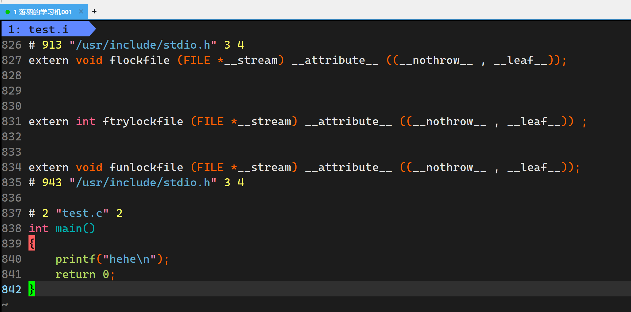Click line number 831
Image resolution: width=631 pixels, height=312 pixels.
tap(12, 121)
